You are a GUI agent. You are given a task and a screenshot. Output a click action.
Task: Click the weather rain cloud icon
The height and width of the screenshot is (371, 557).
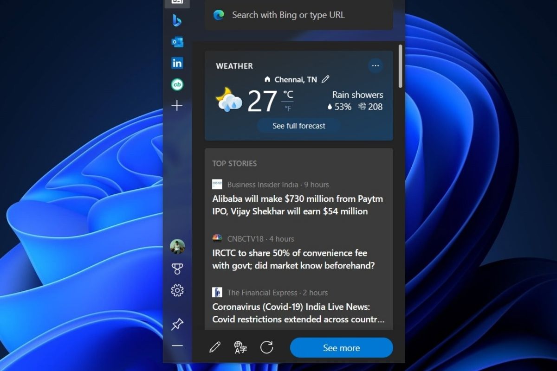pos(228,99)
